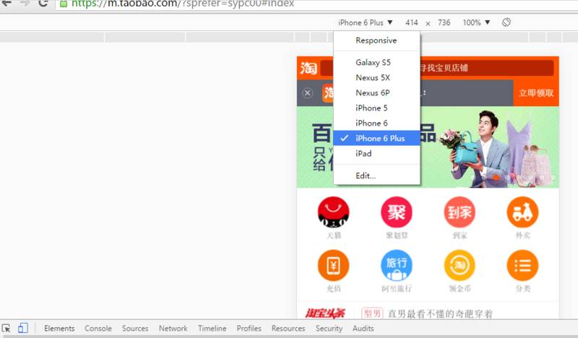578x338 pixels.
Task: Choose iPad in the device list
Action: [376, 153]
